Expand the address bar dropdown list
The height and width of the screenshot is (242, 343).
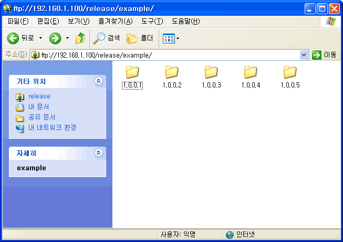point(304,55)
